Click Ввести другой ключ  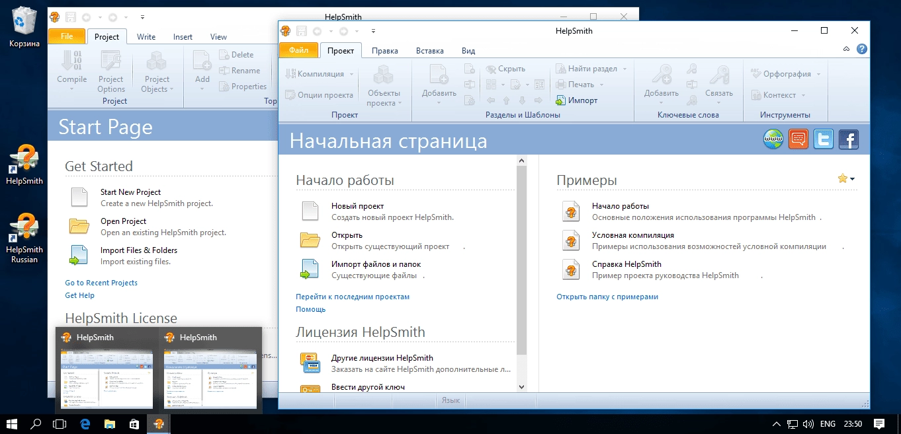pyautogui.click(x=368, y=386)
